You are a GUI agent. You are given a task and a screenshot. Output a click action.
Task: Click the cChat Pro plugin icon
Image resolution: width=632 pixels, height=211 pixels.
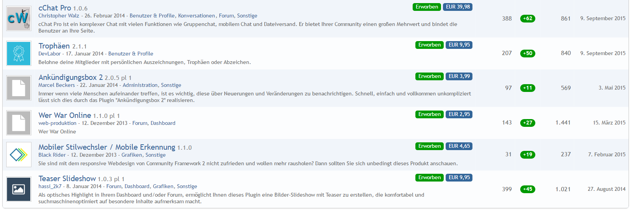tap(19, 19)
